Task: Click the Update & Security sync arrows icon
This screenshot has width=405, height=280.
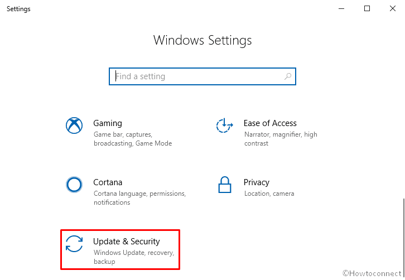Action: coord(74,244)
